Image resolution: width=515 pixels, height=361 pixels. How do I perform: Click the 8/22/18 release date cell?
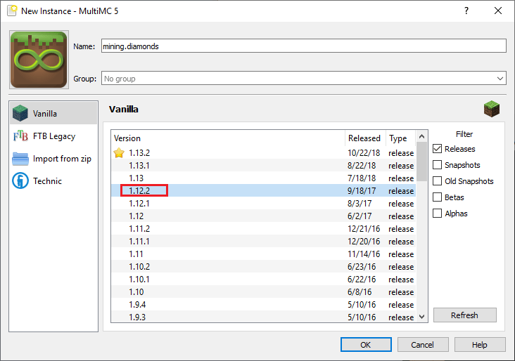coord(362,165)
